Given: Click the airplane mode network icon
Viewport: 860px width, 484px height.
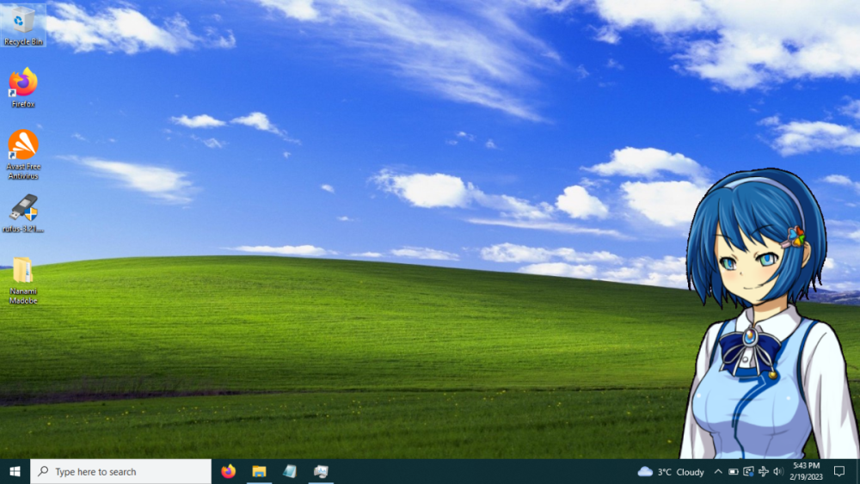Looking at the screenshot, I should click(x=764, y=471).
